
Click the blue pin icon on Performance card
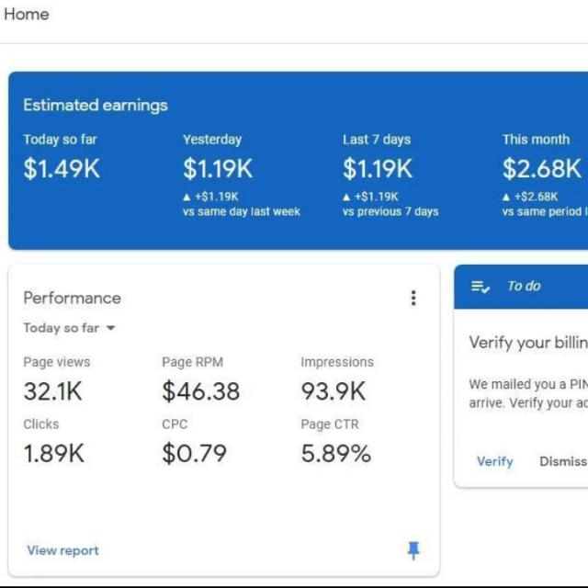pyautogui.click(x=413, y=550)
